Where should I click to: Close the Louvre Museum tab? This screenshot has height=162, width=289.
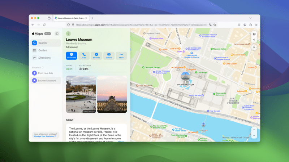click(x=86, y=18)
